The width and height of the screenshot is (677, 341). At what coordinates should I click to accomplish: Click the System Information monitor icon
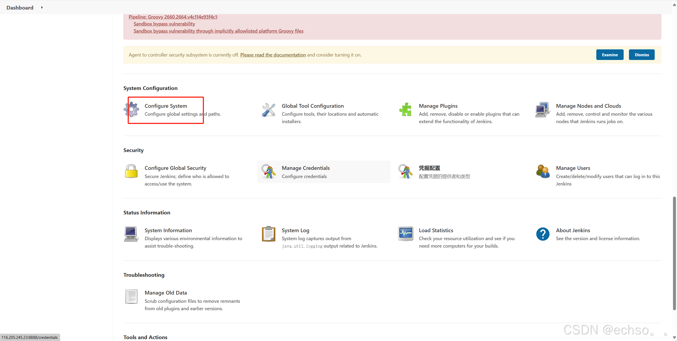[x=131, y=234]
